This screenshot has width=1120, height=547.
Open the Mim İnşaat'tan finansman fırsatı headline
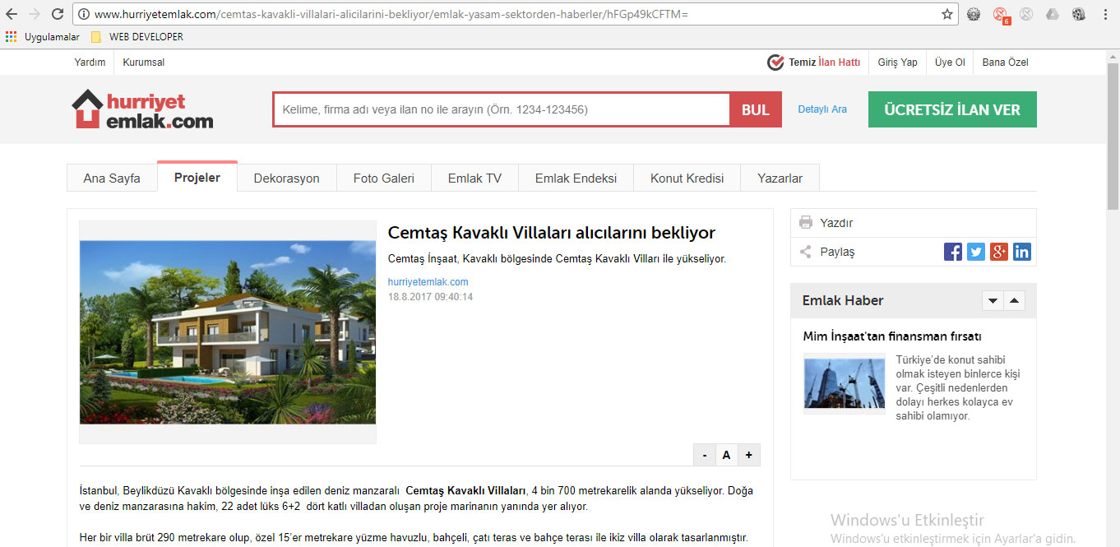892,336
